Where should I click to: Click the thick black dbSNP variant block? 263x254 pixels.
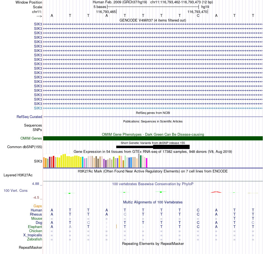coord(171,147)
